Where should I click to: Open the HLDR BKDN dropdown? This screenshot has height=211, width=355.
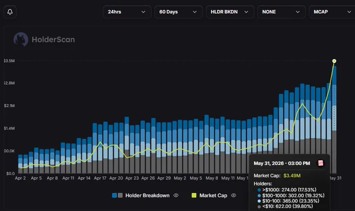230,12
